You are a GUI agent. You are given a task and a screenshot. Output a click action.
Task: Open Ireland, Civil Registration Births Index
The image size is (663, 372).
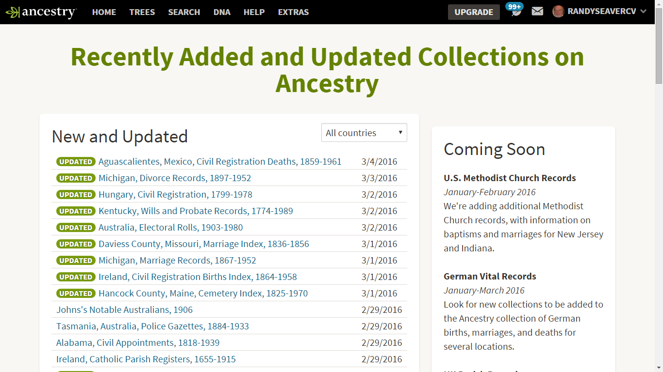click(x=198, y=277)
